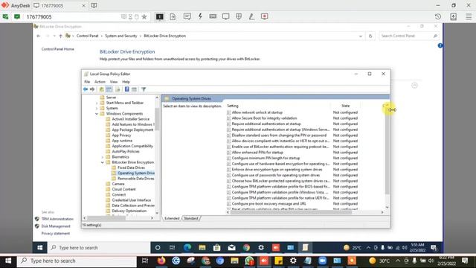Click the blue Help icon in Group Policy toolbar
This screenshot has width=476, height=268.
pos(127,89)
